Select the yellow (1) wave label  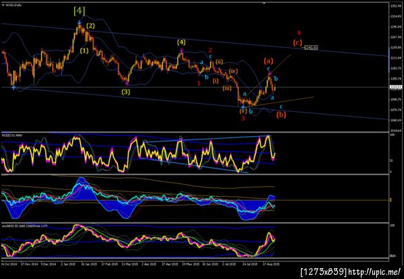(x=84, y=51)
